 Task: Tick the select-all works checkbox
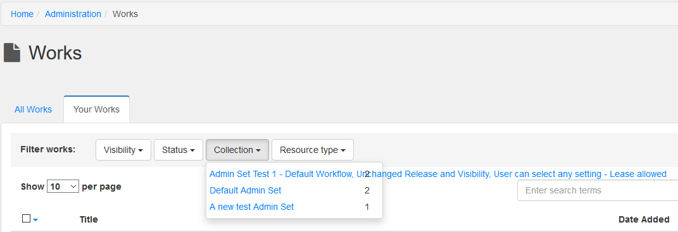point(26,219)
